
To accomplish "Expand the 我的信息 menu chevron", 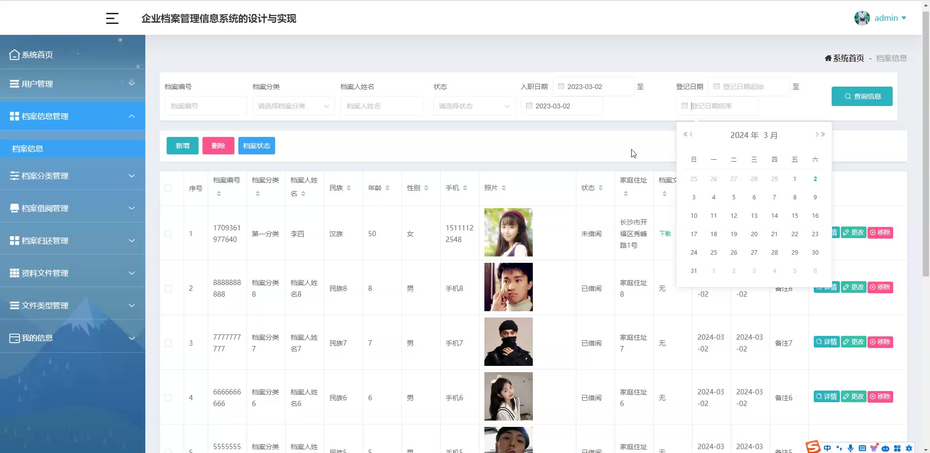I will coord(132,338).
